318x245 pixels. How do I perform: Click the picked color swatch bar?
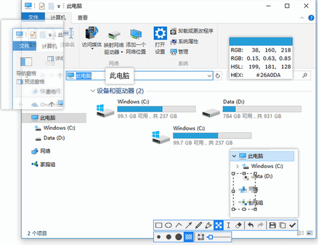click(x=261, y=41)
